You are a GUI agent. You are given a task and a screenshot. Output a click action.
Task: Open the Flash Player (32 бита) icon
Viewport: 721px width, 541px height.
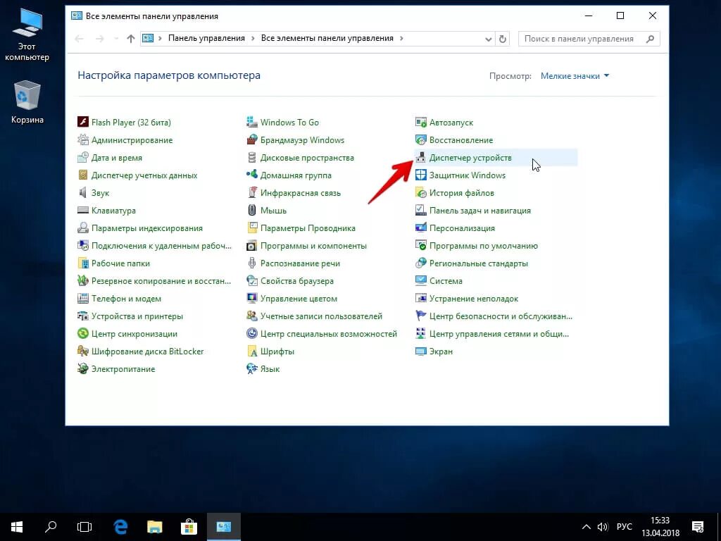(83, 123)
